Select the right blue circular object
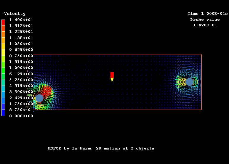229x164 pixels. 190,82
